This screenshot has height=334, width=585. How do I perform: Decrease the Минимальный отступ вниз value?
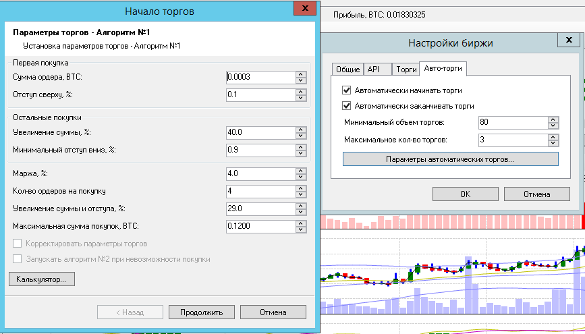tap(300, 153)
